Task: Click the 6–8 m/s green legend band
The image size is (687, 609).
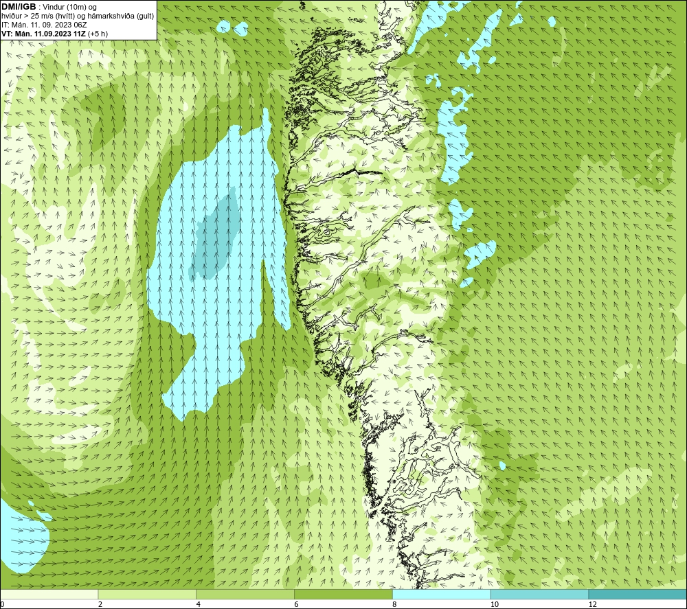Action: 343,595
